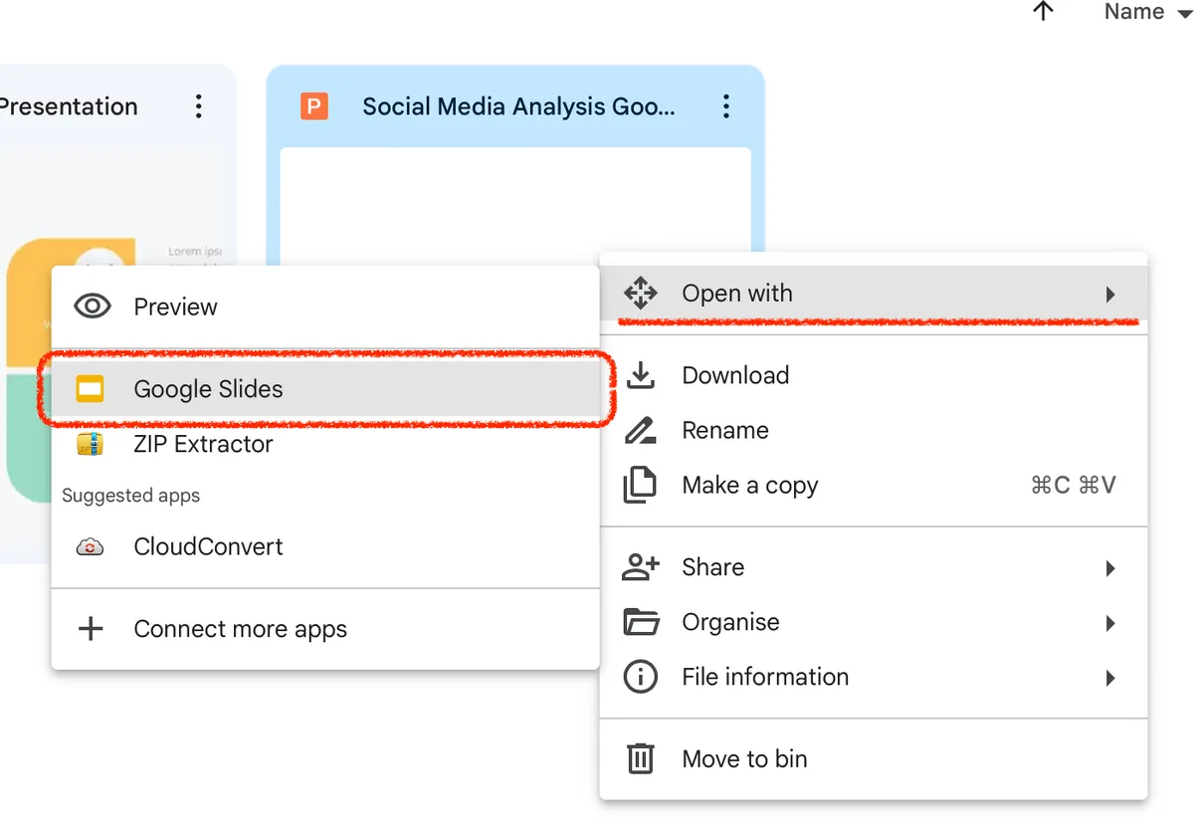Select Preview in the Open with submenu
The image size is (1194, 834).
click(x=325, y=307)
